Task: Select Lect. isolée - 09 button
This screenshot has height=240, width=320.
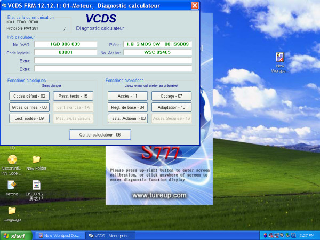Action: click(29, 118)
